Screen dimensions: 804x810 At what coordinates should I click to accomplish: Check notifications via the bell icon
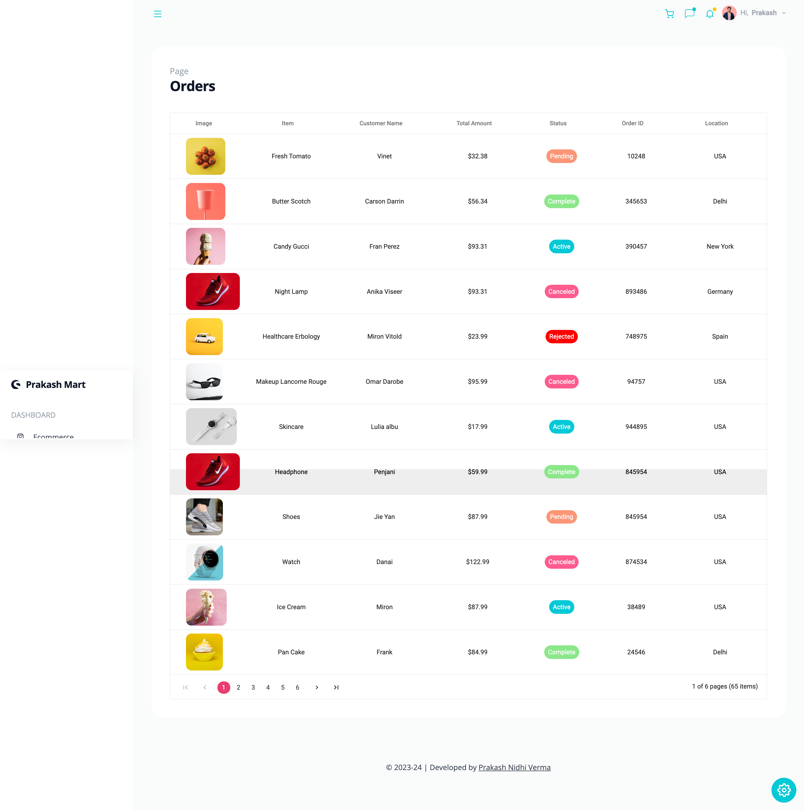point(710,14)
